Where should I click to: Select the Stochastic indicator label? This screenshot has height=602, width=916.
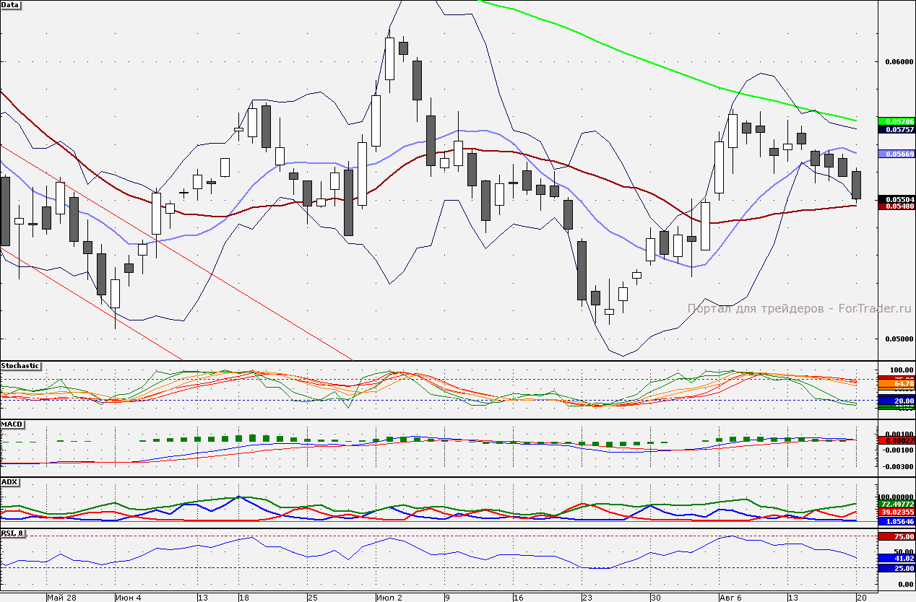pos(21,366)
